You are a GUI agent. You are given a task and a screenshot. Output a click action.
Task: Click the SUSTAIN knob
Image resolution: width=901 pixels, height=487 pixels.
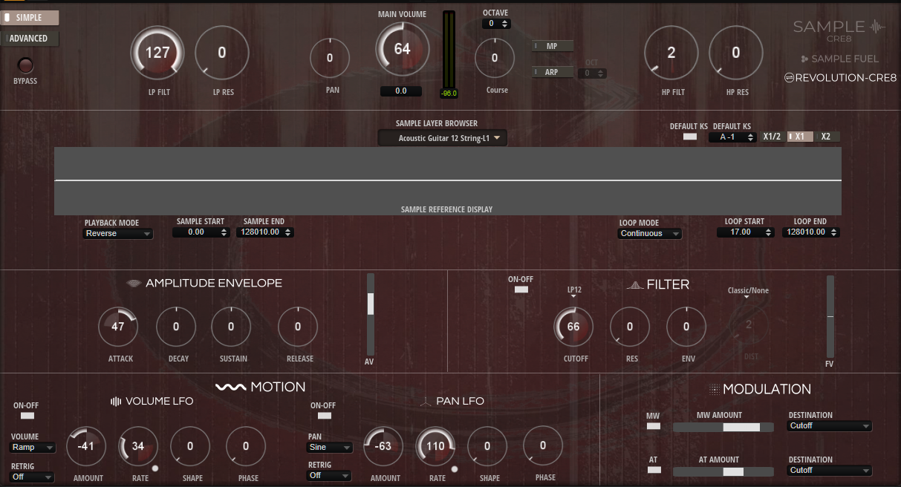[x=231, y=327]
